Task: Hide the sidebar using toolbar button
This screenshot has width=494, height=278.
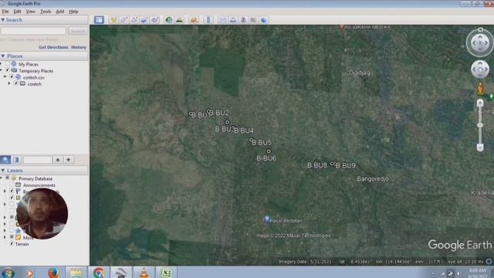Action: [99, 20]
